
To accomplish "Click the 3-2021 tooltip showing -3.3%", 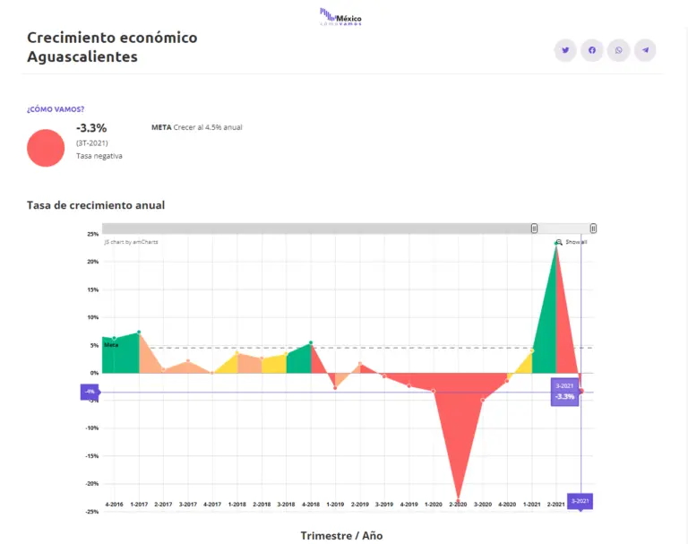I will pyautogui.click(x=564, y=392).
